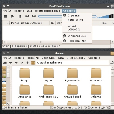Open the Перейти menu

33,58
